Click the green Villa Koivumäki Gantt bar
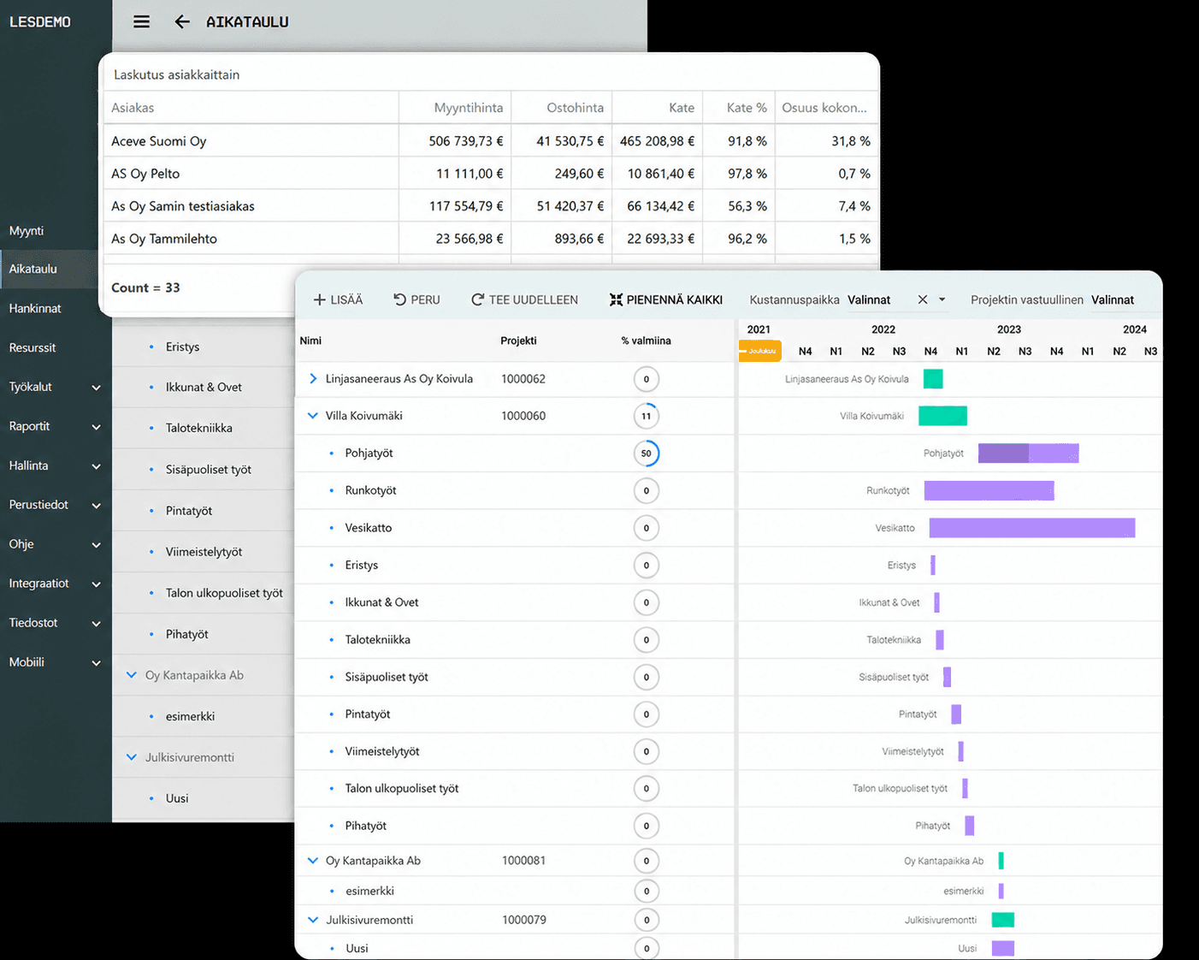Image resolution: width=1199 pixels, height=960 pixels. [x=942, y=416]
